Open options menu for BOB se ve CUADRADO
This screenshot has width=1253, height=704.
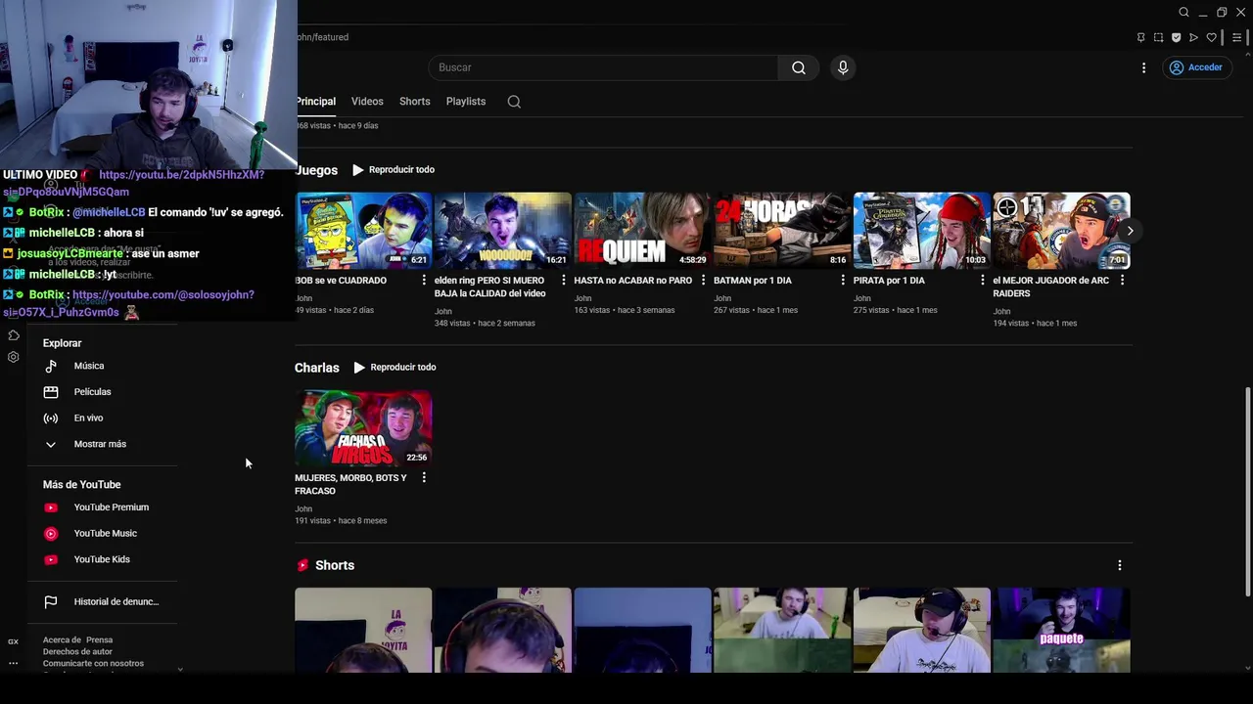pos(424,280)
